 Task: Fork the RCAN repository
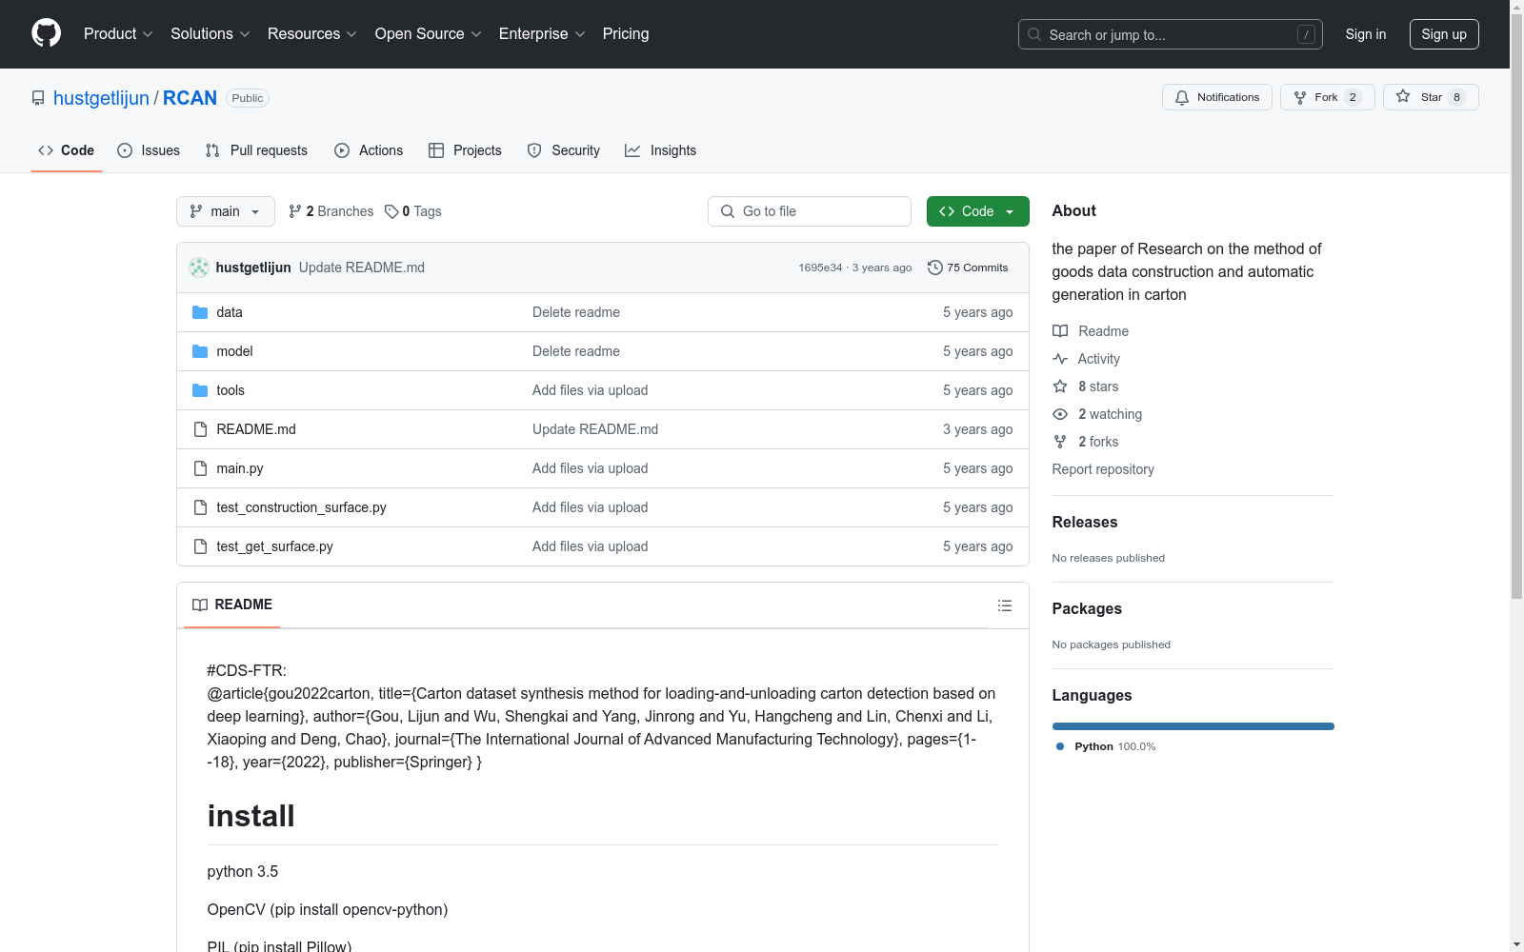click(x=1328, y=97)
